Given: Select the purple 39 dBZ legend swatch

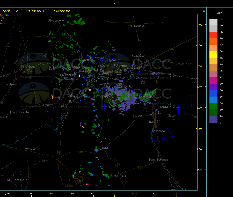Looking at the screenshot, I should (213, 87).
